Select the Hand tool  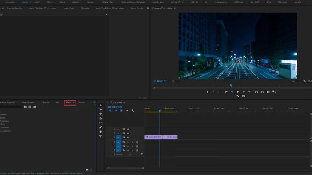[x=101, y=132]
